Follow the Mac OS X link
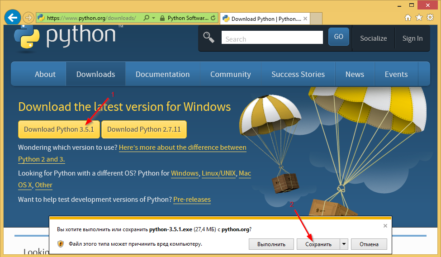Screen dimensions: 441x257 point(245,173)
